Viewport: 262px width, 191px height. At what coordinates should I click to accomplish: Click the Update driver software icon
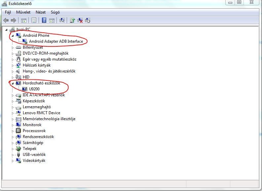pyautogui.click(x=72, y=20)
